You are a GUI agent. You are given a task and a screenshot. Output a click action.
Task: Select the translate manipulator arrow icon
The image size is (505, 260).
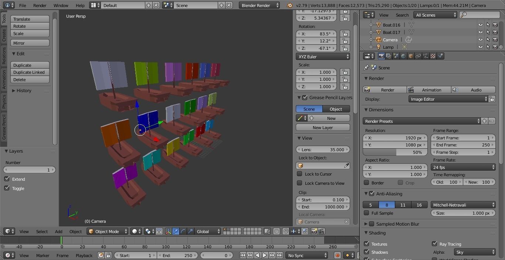pyautogui.click(x=176, y=231)
